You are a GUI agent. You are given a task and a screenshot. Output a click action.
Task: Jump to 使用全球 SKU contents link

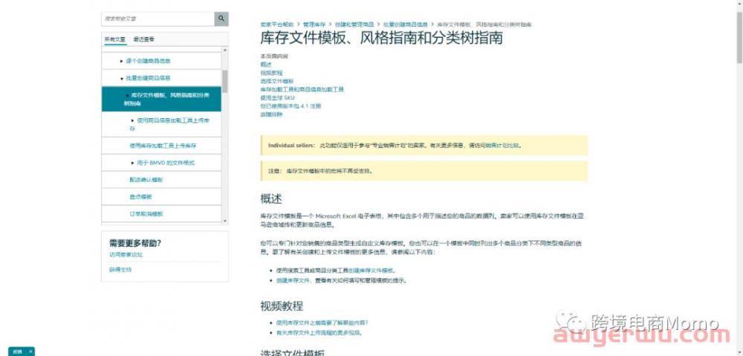(x=278, y=97)
